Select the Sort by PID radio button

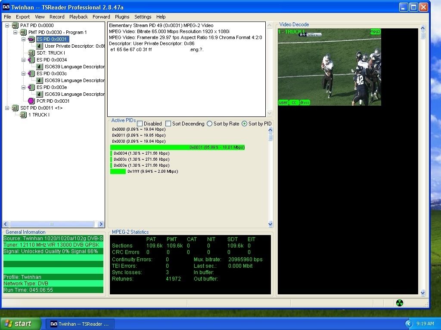click(x=245, y=123)
